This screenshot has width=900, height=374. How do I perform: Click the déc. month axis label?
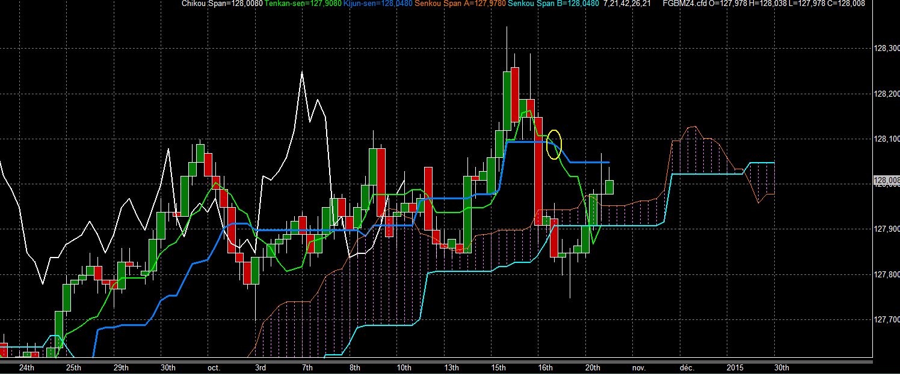tap(686, 367)
